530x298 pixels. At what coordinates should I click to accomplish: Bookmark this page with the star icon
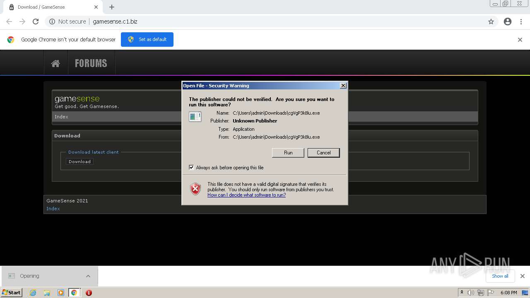click(491, 22)
